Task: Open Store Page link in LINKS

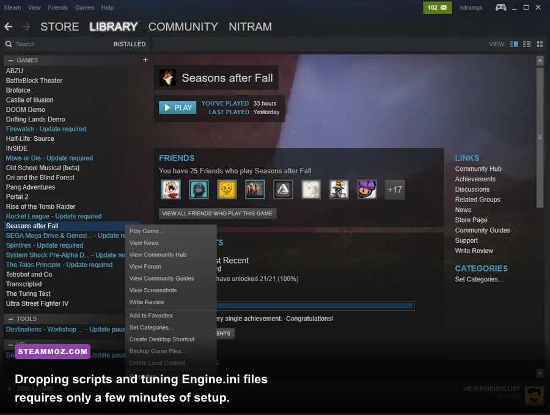Action: (x=471, y=220)
